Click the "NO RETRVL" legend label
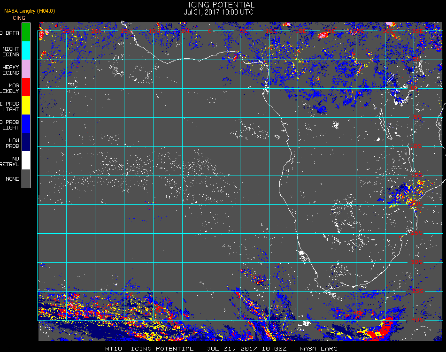Image resolution: width=446 pixels, height=352 pixels. [10, 161]
